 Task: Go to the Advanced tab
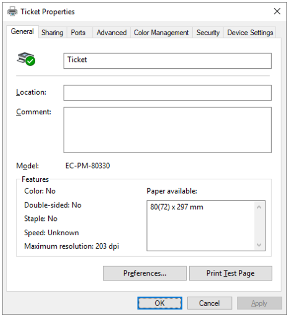point(112,33)
